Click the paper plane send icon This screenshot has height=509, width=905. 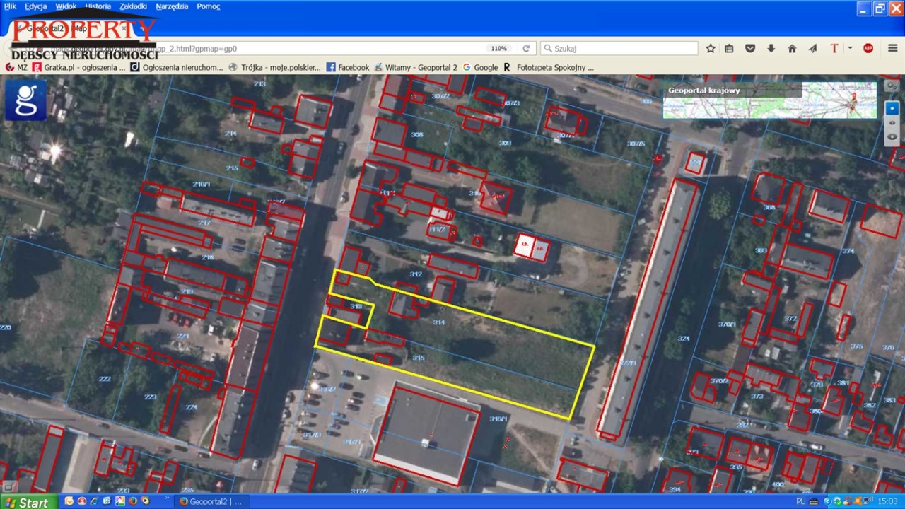click(x=813, y=49)
